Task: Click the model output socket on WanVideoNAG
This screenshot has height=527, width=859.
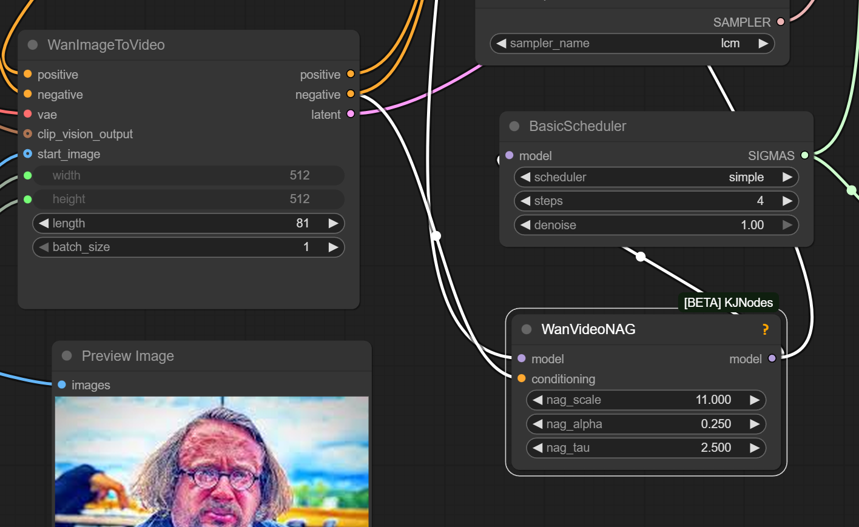Action: click(x=772, y=358)
